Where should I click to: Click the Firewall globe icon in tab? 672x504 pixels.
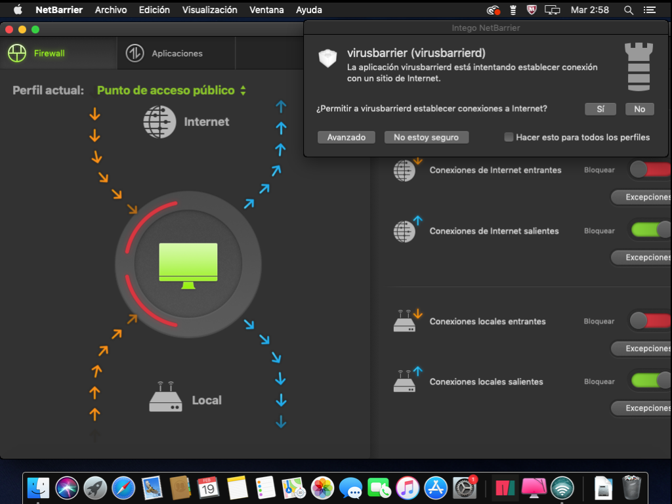(17, 53)
